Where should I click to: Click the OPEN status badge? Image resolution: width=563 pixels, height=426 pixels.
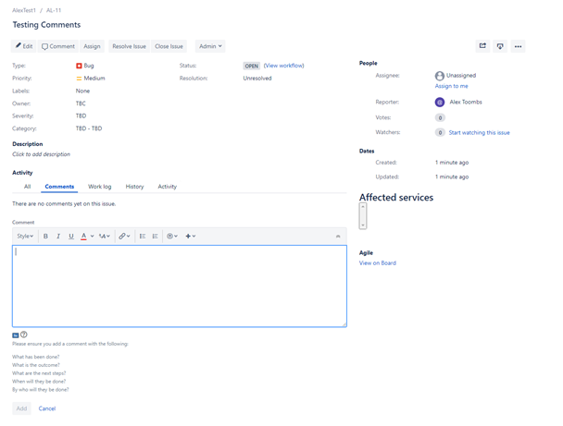point(251,66)
